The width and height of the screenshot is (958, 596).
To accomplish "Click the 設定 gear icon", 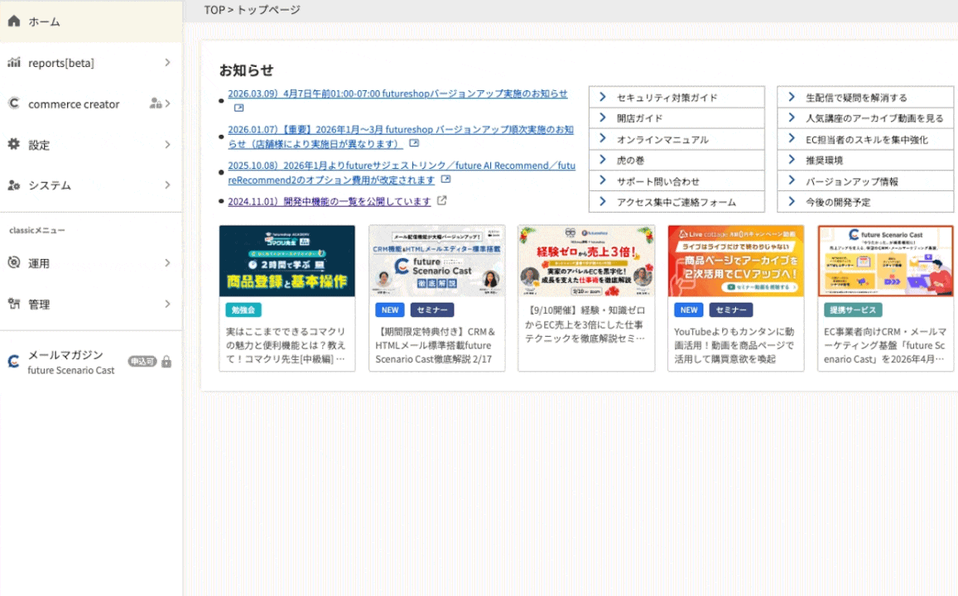I will coord(13,145).
